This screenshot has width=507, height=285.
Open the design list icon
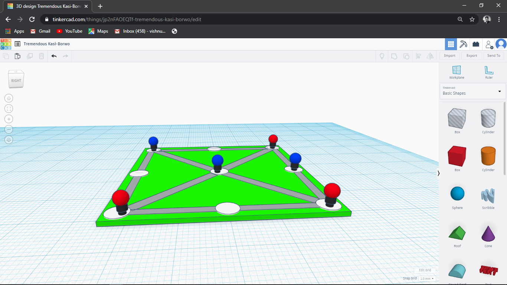tap(17, 44)
